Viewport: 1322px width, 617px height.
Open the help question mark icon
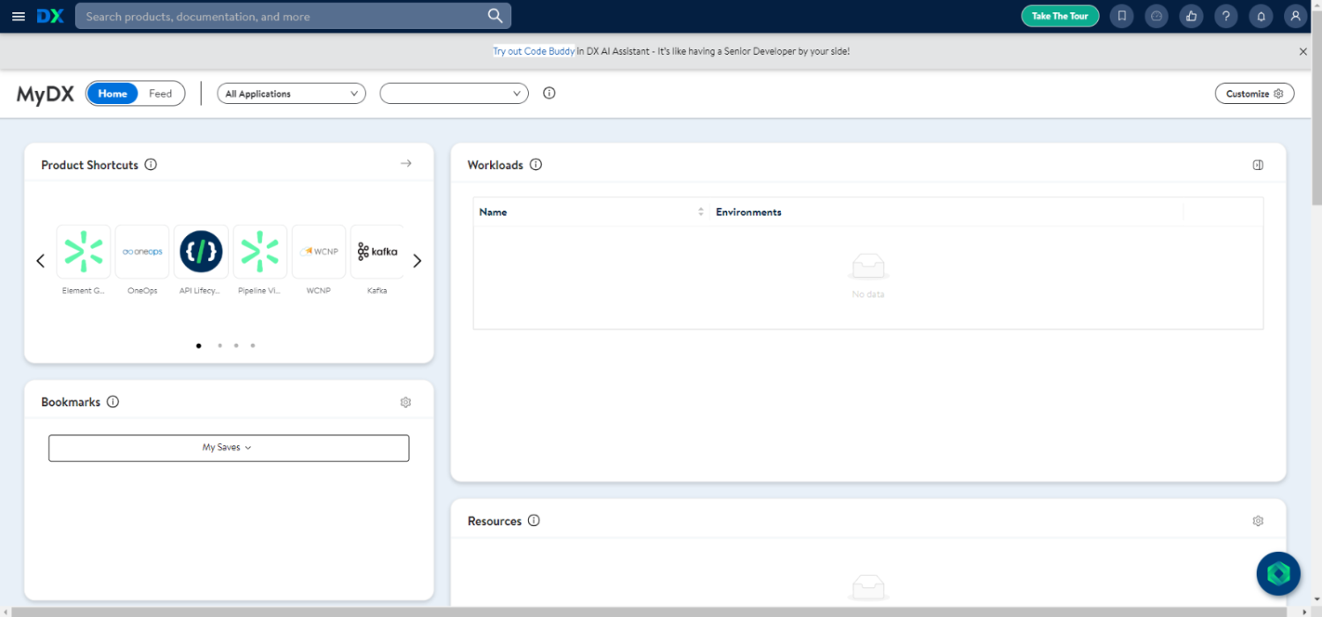point(1226,16)
